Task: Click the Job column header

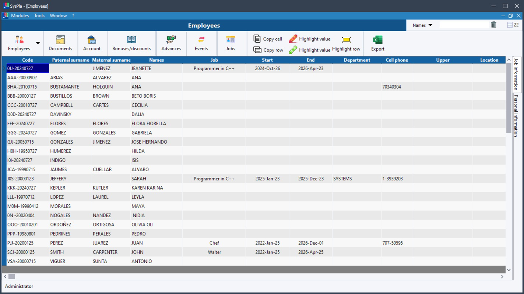Action: click(214, 60)
